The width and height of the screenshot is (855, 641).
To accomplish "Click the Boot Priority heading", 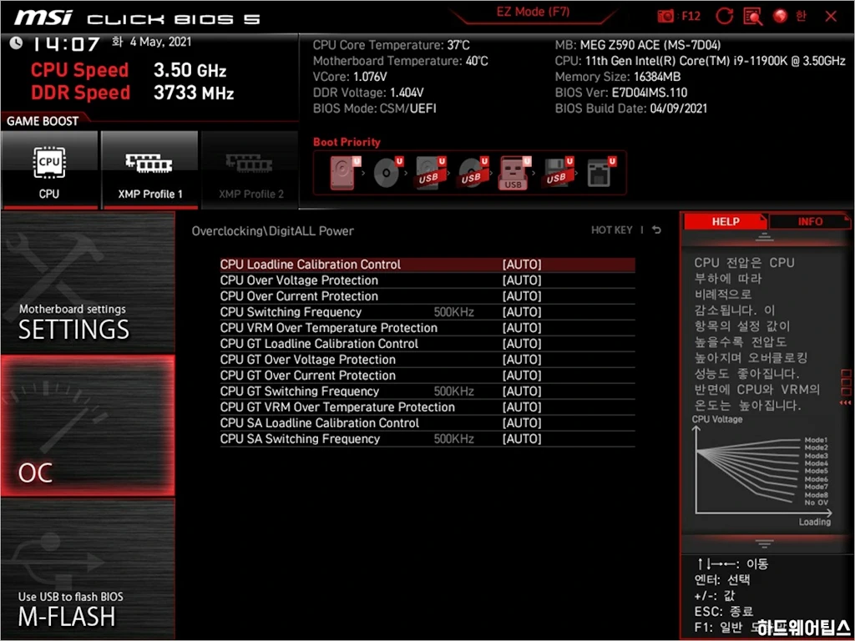I will (x=347, y=142).
